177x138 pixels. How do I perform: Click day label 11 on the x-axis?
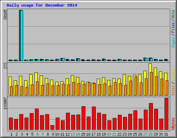pyautogui.click(x=62, y=134)
